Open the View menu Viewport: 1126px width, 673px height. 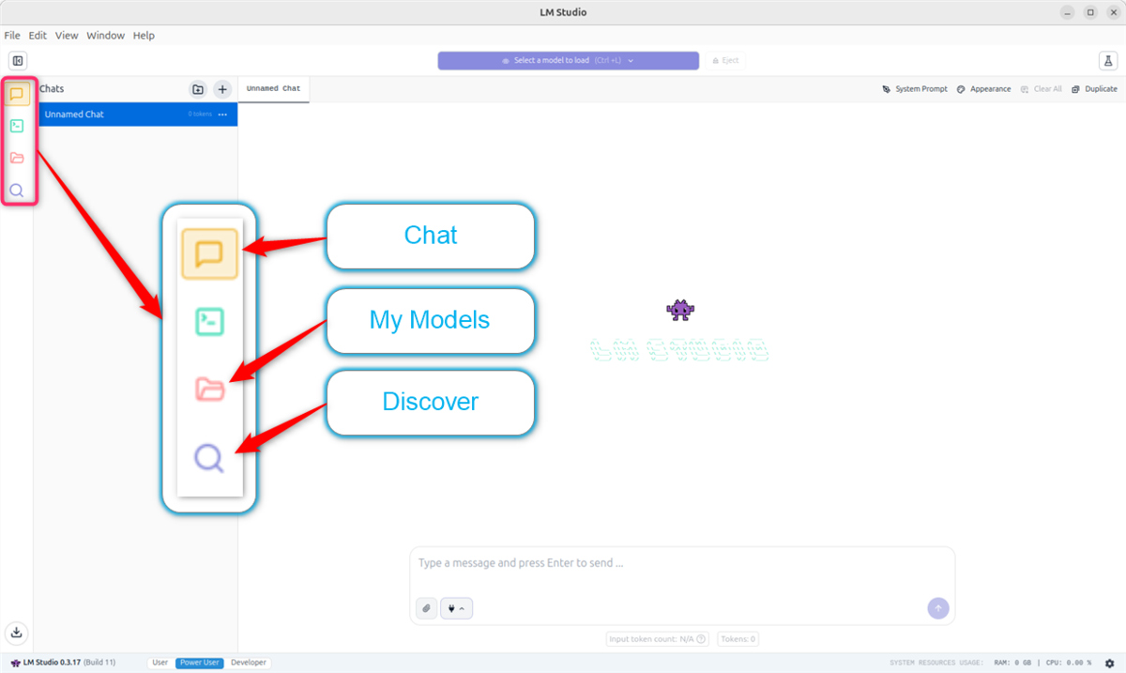pos(67,36)
